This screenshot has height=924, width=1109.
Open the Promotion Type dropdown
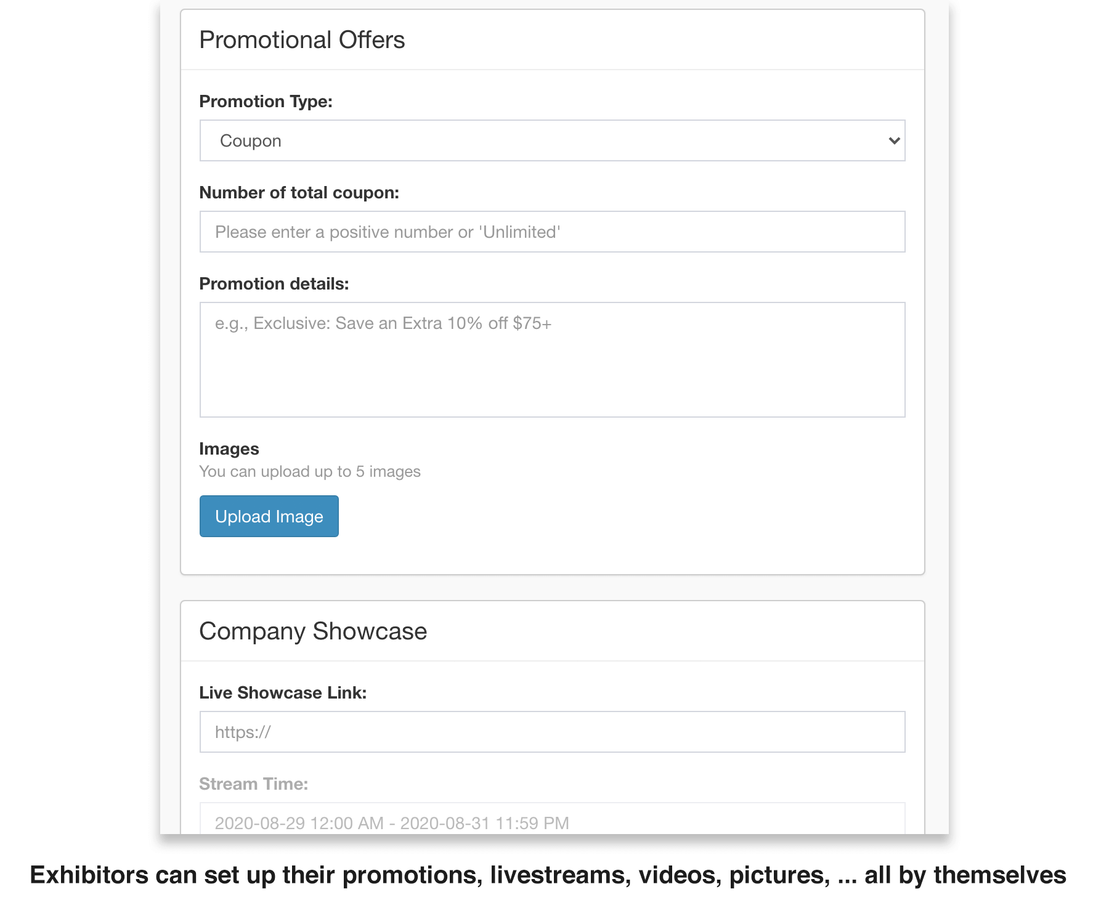552,140
